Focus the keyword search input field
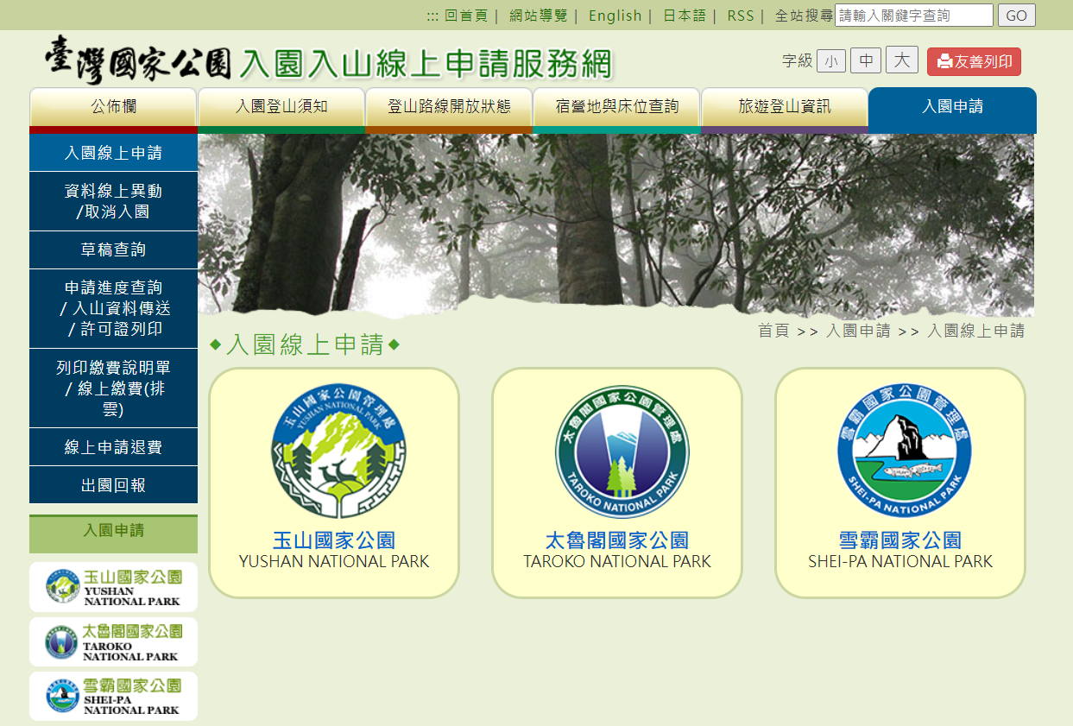 [x=914, y=16]
